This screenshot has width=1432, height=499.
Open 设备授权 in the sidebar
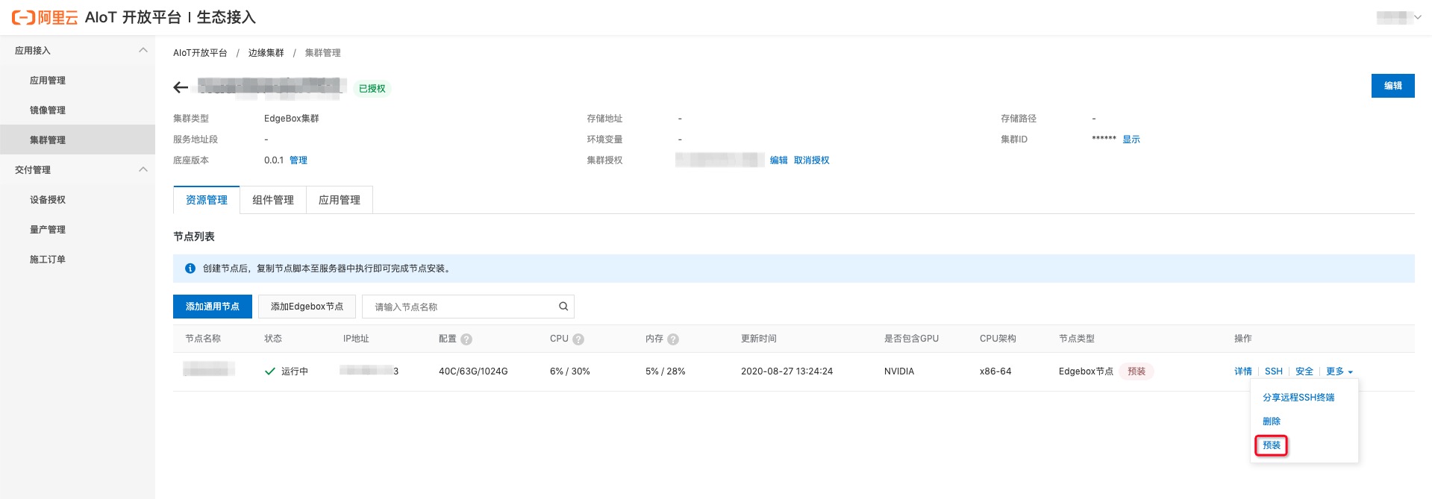tap(48, 200)
